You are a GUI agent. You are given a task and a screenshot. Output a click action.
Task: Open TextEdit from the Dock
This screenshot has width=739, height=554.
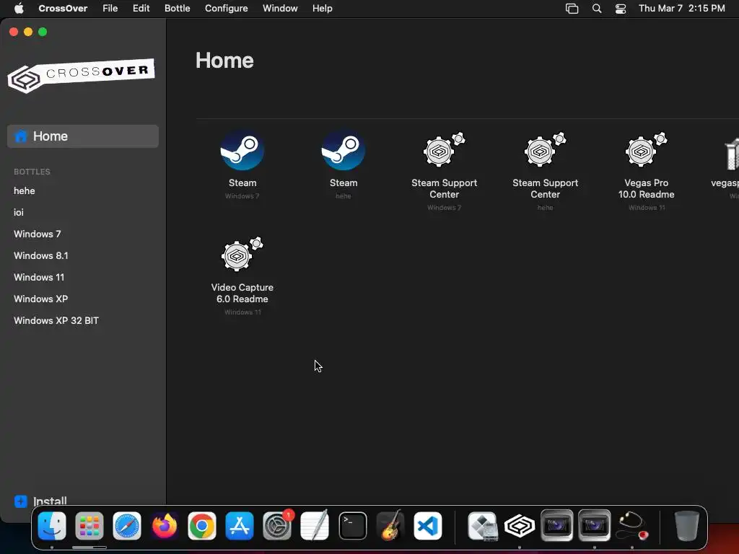click(315, 526)
